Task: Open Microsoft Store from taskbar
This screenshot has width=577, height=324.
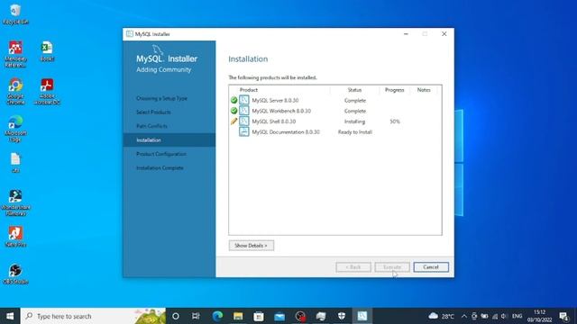Action: (259, 316)
